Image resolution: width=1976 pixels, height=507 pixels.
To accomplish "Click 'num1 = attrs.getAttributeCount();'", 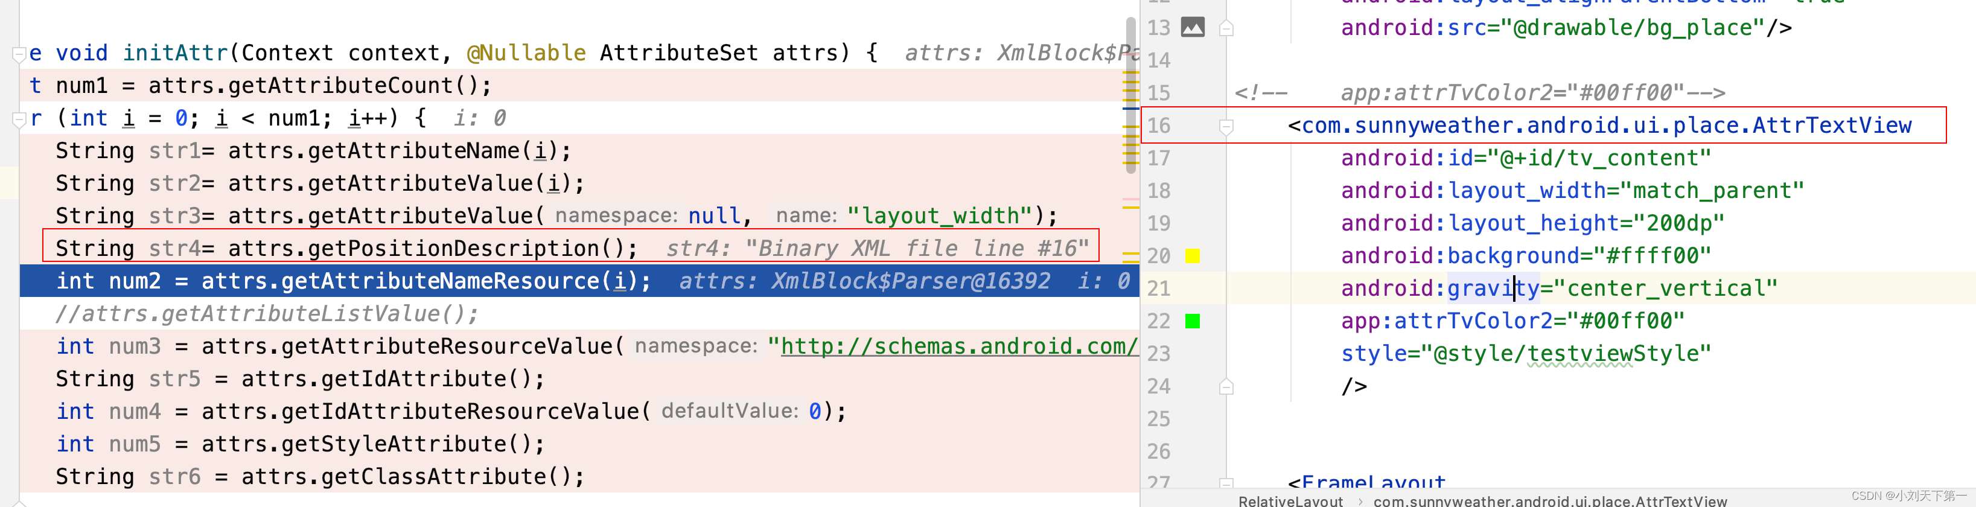I will (x=274, y=85).
